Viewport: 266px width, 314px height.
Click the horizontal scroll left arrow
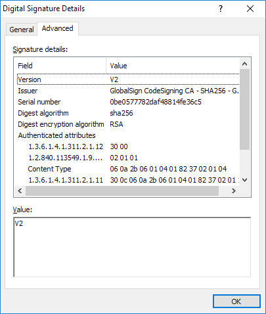click(x=20, y=191)
